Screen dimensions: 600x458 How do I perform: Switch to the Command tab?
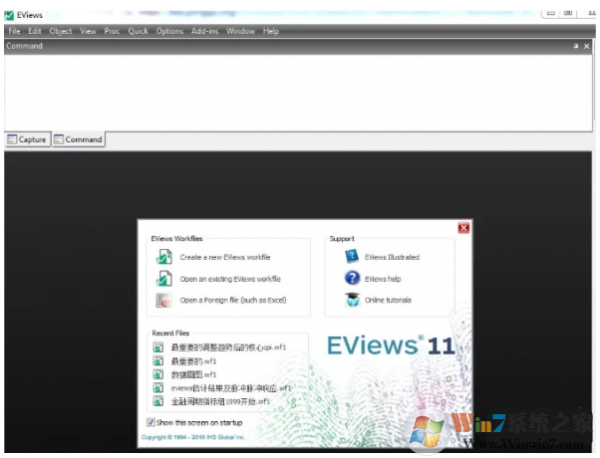(x=79, y=139)
